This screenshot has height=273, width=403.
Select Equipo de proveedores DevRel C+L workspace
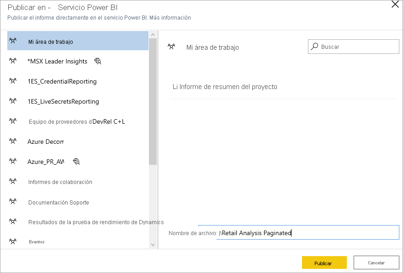tap(78, 121)
